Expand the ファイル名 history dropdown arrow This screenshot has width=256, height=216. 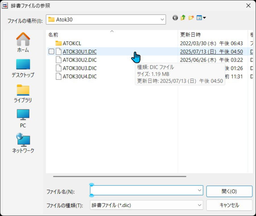click(x=199, y=190)
